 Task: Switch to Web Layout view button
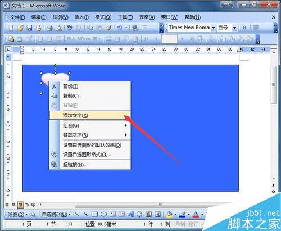13,205
